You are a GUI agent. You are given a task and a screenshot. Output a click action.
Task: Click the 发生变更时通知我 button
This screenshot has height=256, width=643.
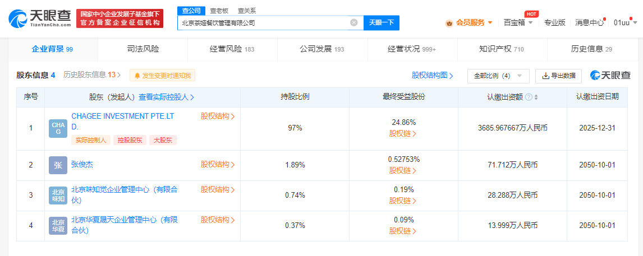coord(162,76)
